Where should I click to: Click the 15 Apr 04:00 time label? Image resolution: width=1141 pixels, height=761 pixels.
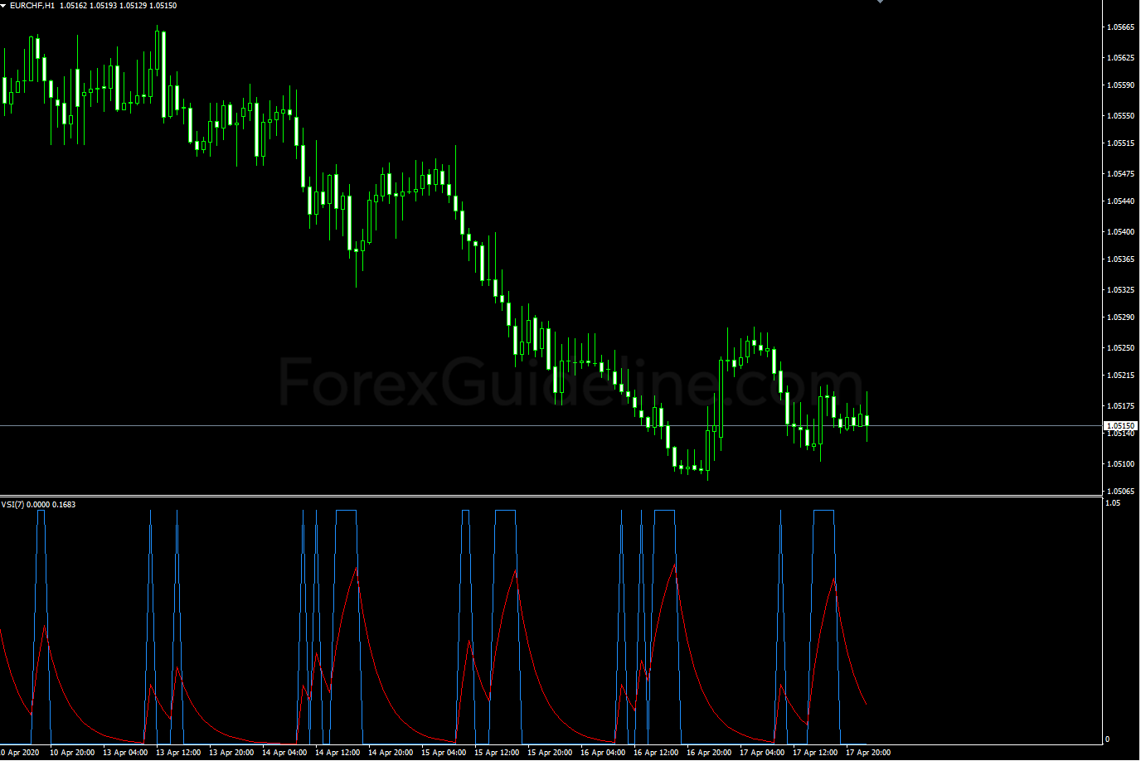[x=444, y=753]
